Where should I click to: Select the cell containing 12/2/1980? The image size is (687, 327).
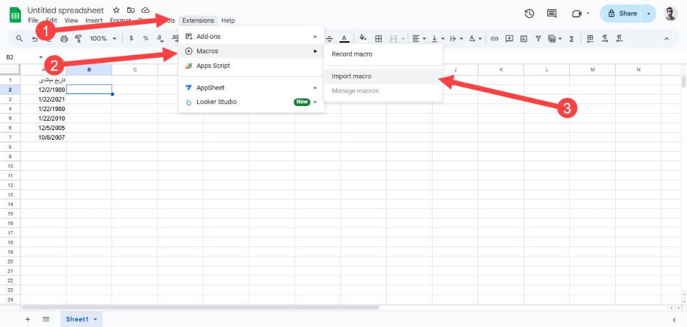43,89
